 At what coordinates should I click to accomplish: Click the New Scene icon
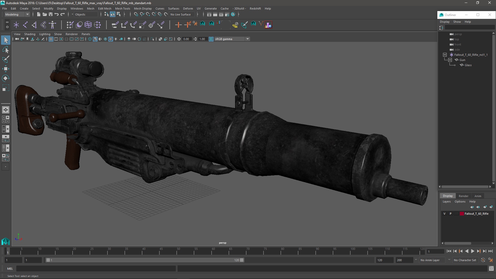tap(38, 14)
